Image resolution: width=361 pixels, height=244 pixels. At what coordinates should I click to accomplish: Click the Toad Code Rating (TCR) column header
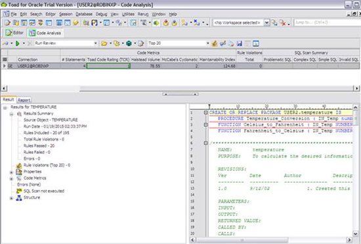108,59
